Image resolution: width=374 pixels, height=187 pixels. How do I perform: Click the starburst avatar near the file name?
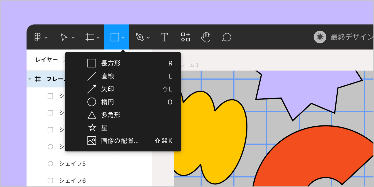320,37
